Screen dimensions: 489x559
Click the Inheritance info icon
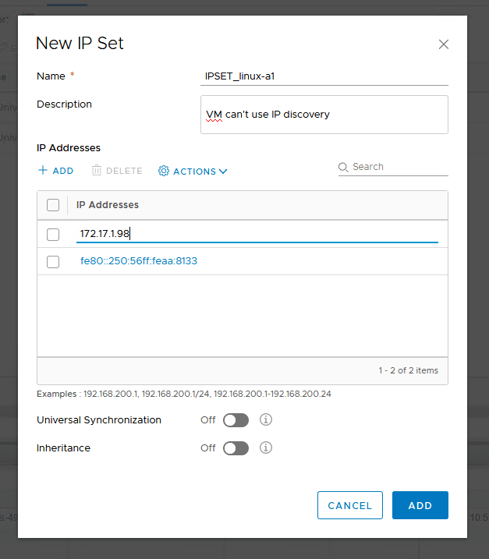coord(265,448)
